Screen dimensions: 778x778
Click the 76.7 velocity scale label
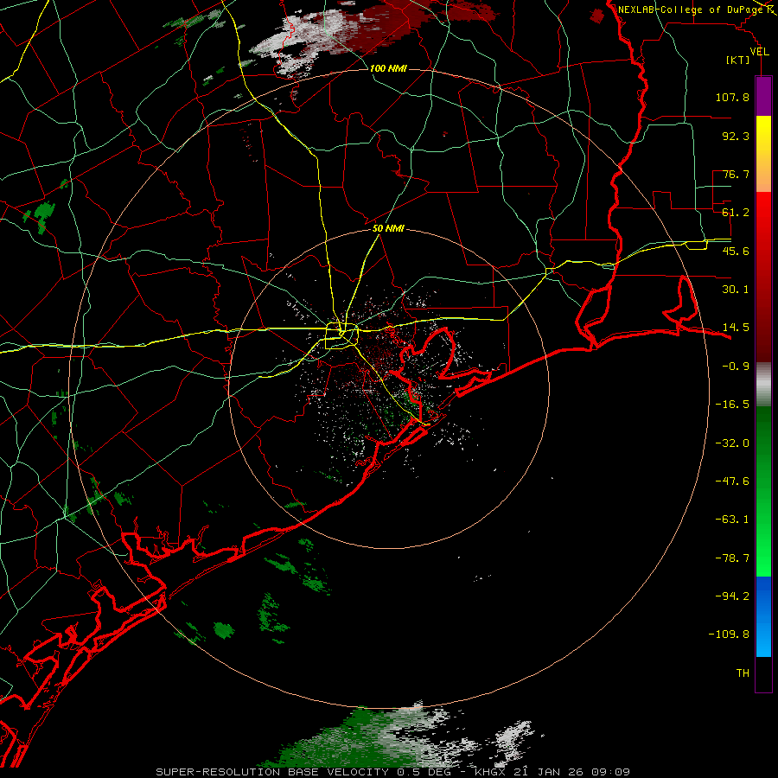point(736,174)
